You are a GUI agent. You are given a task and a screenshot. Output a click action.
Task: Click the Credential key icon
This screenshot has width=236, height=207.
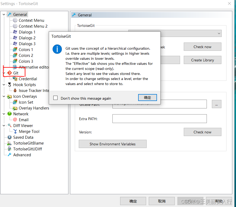(15, 79)
